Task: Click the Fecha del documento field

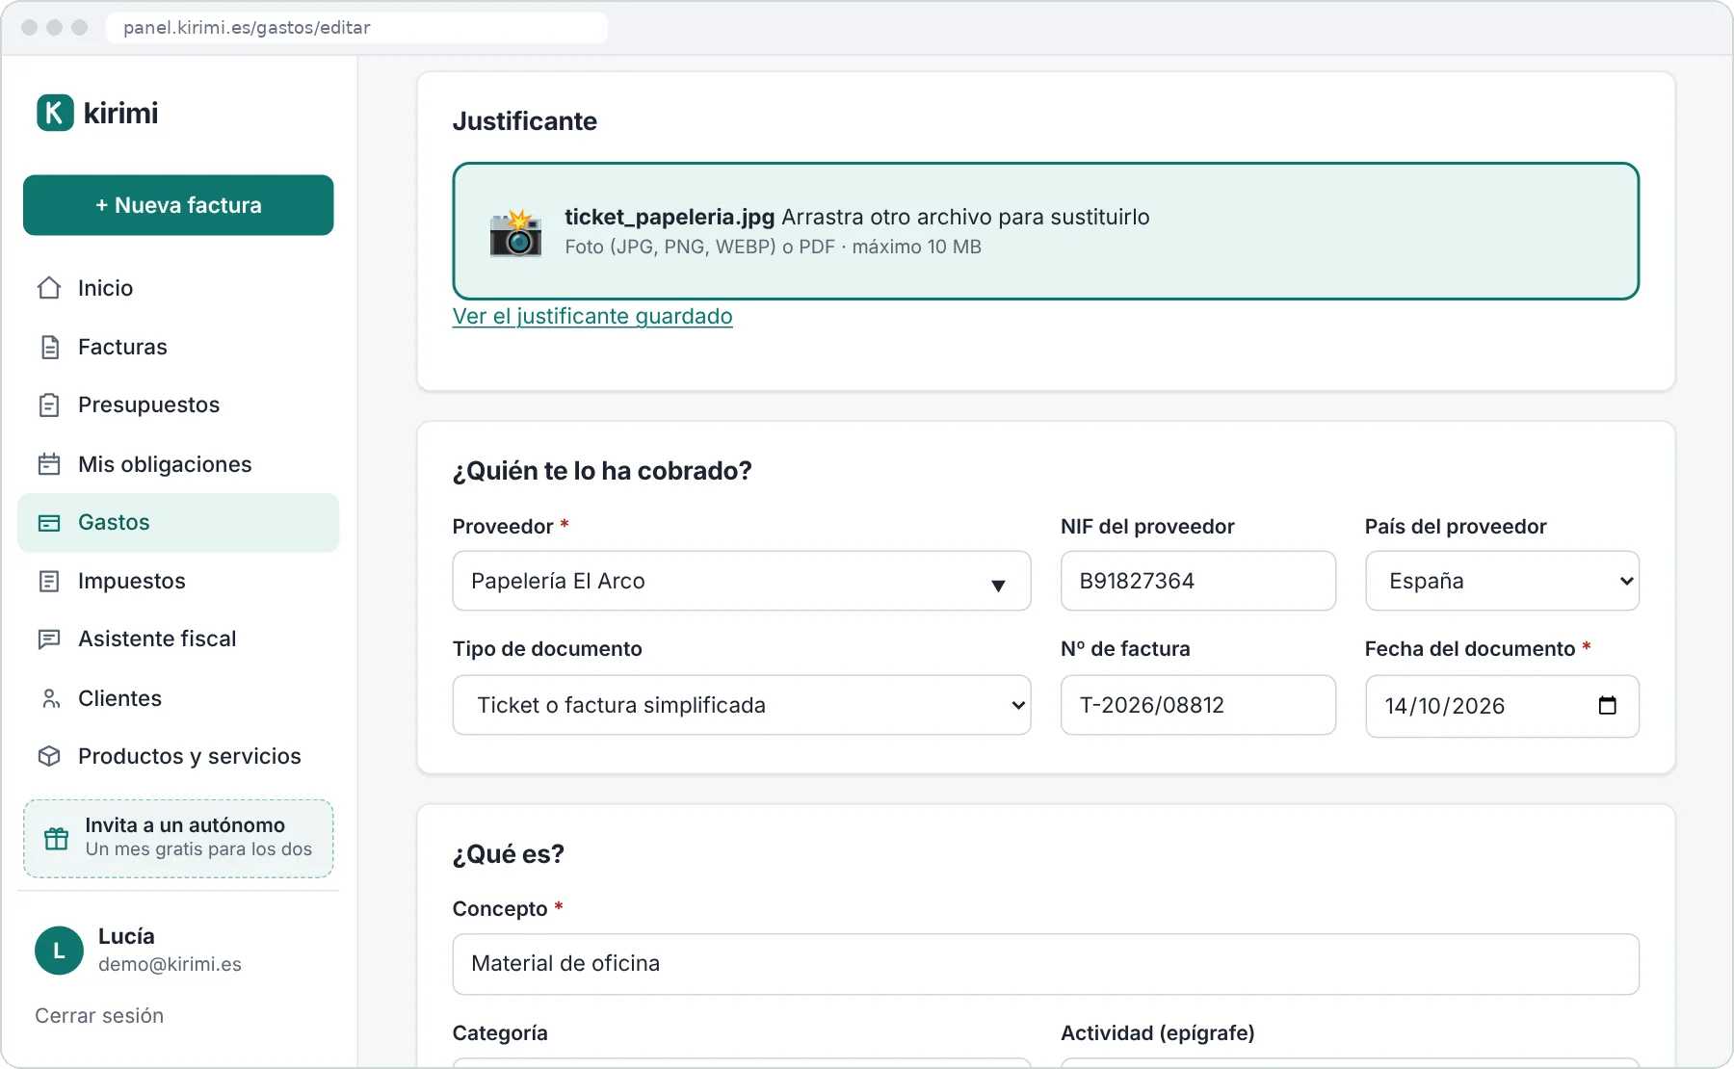Action: [x=1502, y=706]
